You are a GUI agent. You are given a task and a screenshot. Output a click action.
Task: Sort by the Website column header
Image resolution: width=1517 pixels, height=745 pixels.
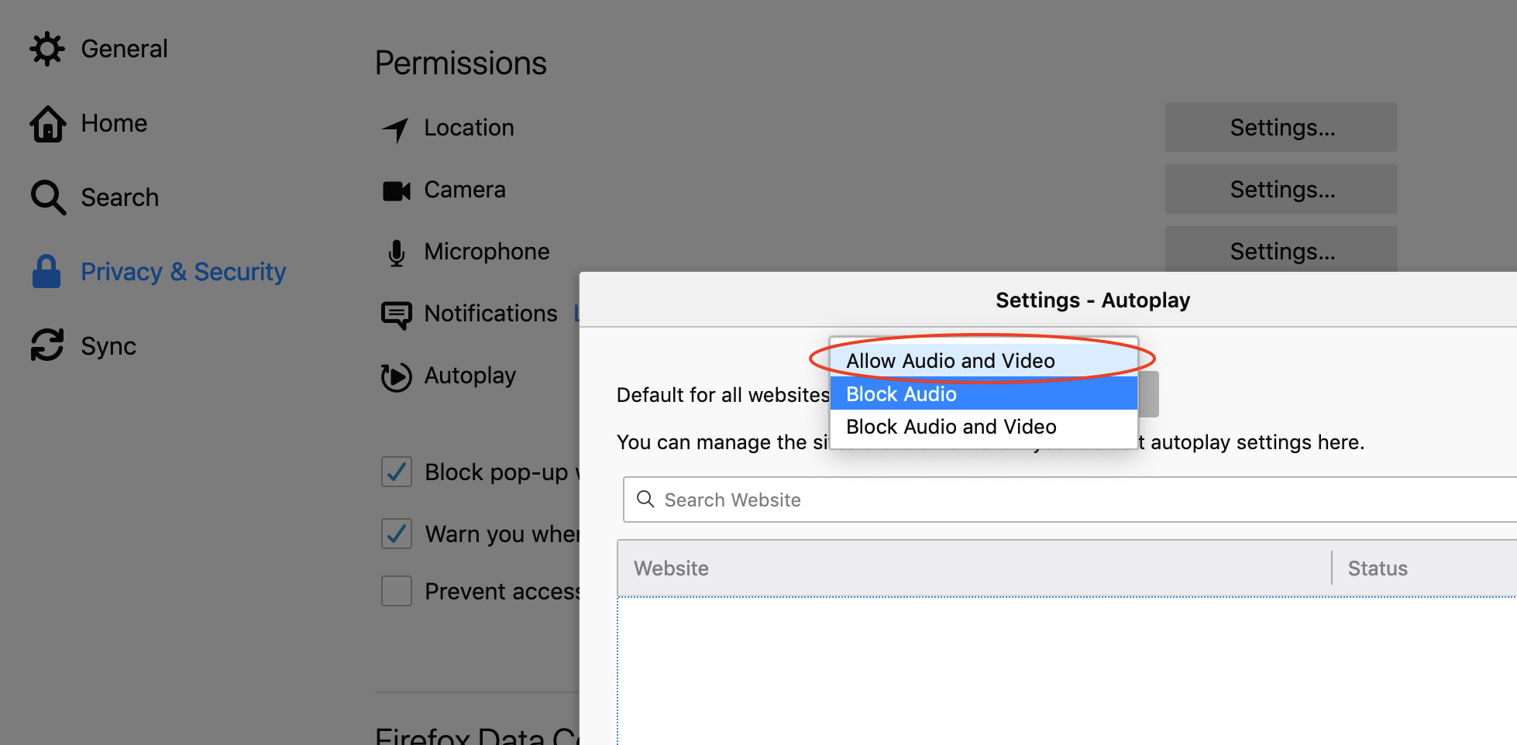point(975,568)
